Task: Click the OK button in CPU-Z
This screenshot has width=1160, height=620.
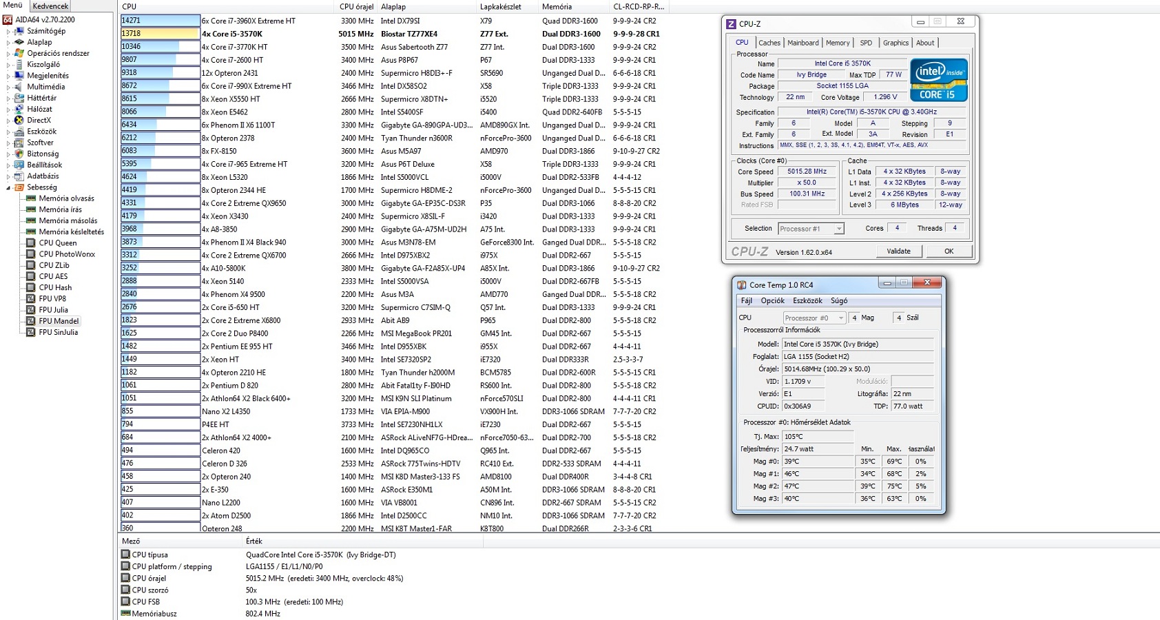Action: click(949, 251)
